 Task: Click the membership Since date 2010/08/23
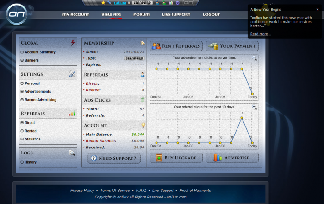click(x=134, y=52)
